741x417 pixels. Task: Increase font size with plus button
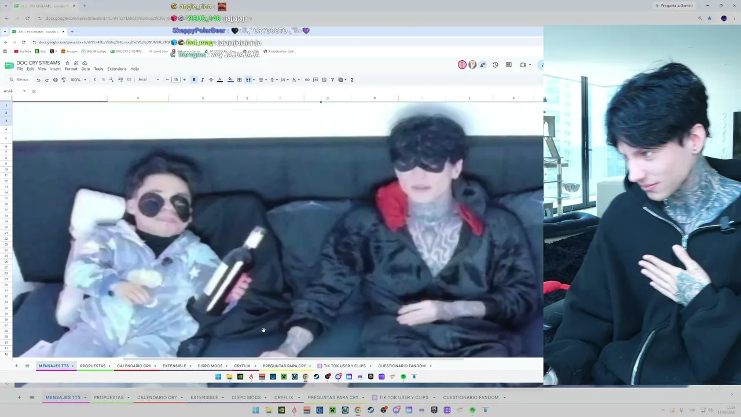point(184,80)
